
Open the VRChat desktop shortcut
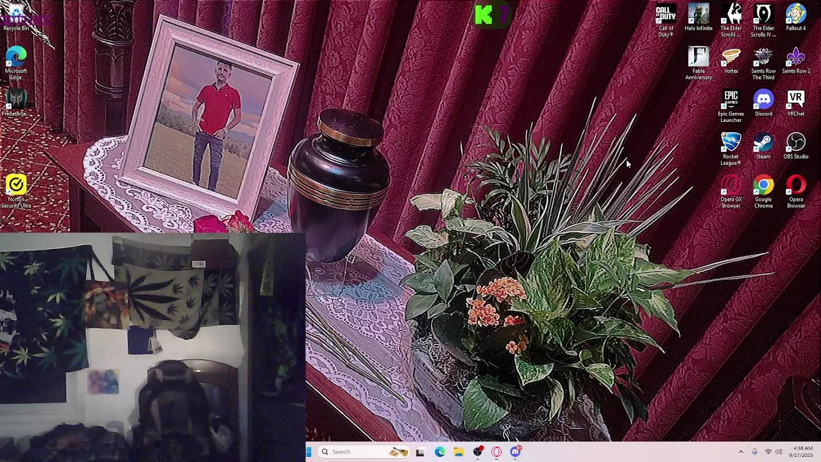click(796, 103)
